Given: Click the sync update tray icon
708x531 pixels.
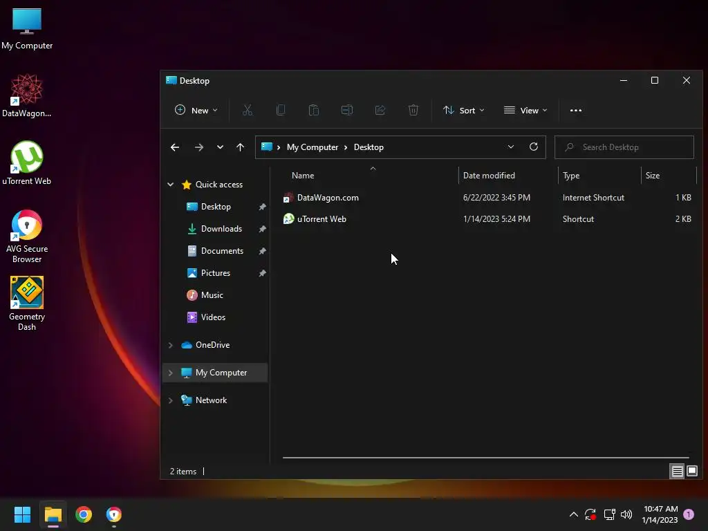Looking at the screenshot, I should (590, 514).
